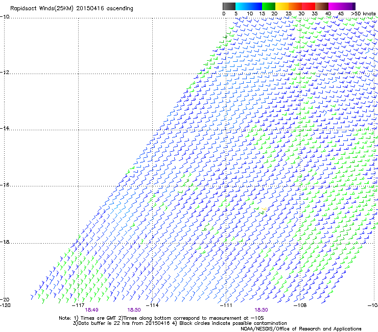The image size is (378, 332).
Task: Click the yellow wind barb in the swath
Action: tap(265, 209)
